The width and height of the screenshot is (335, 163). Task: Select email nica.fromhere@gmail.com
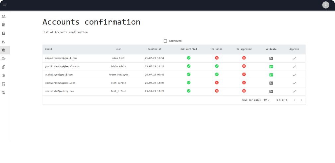pos(61,58)
